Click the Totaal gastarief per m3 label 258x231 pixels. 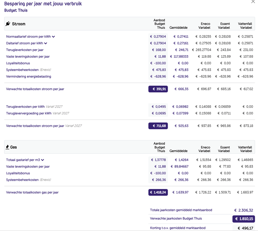23,160
